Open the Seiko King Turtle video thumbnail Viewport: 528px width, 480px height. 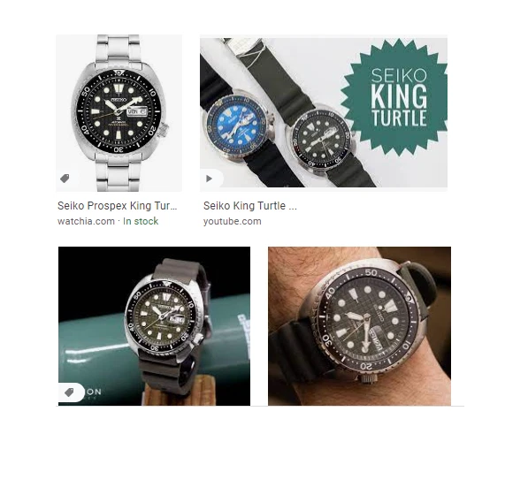pyautogui.click(x=324, y=113)
